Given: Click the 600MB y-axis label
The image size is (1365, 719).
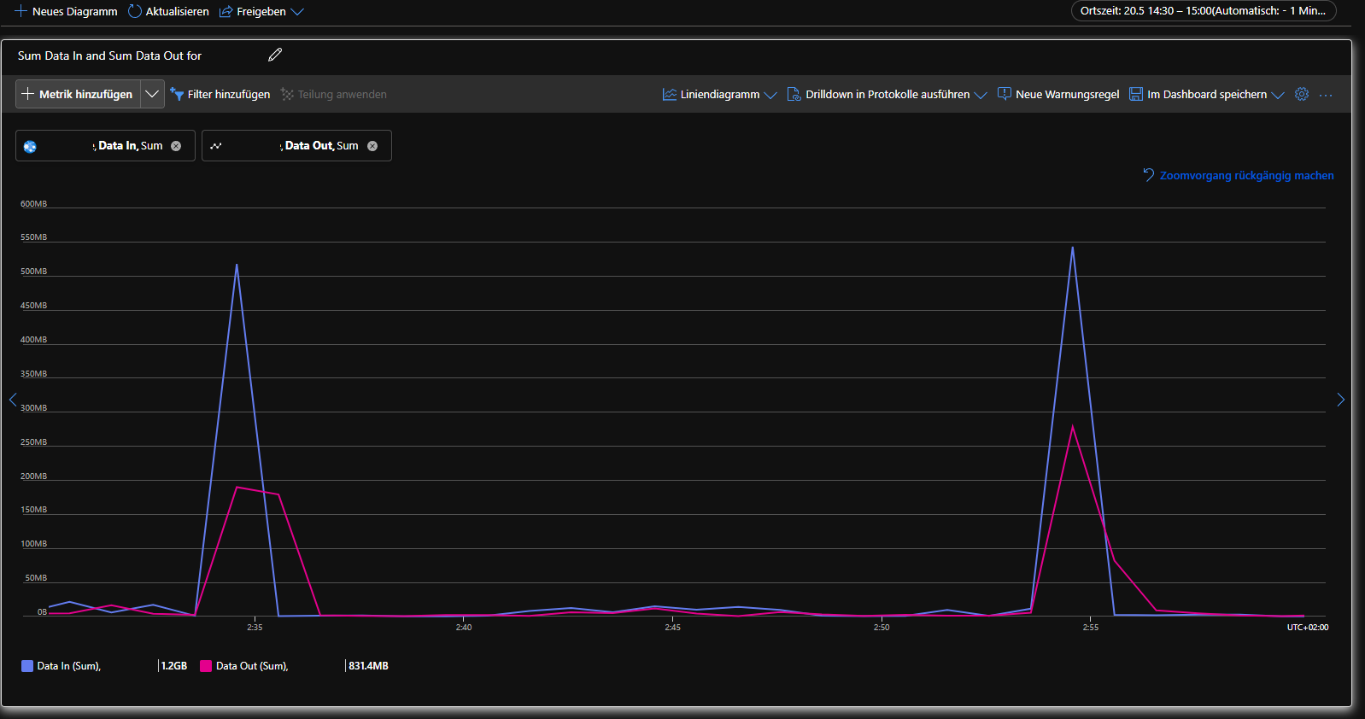Looking at the screenshot, I should [34, 204].
